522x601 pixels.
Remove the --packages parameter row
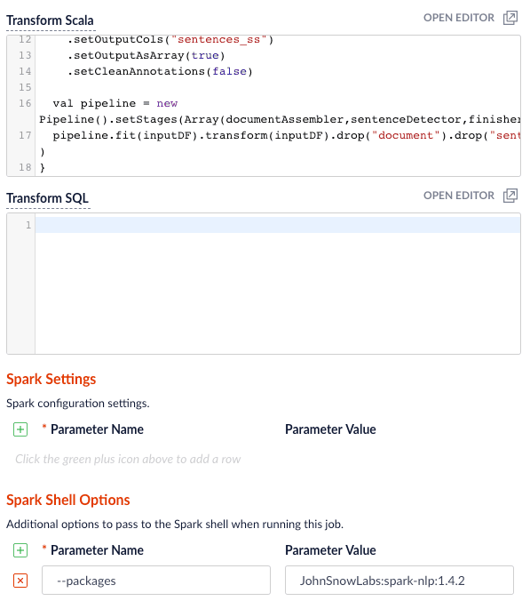tap(20, 581)
